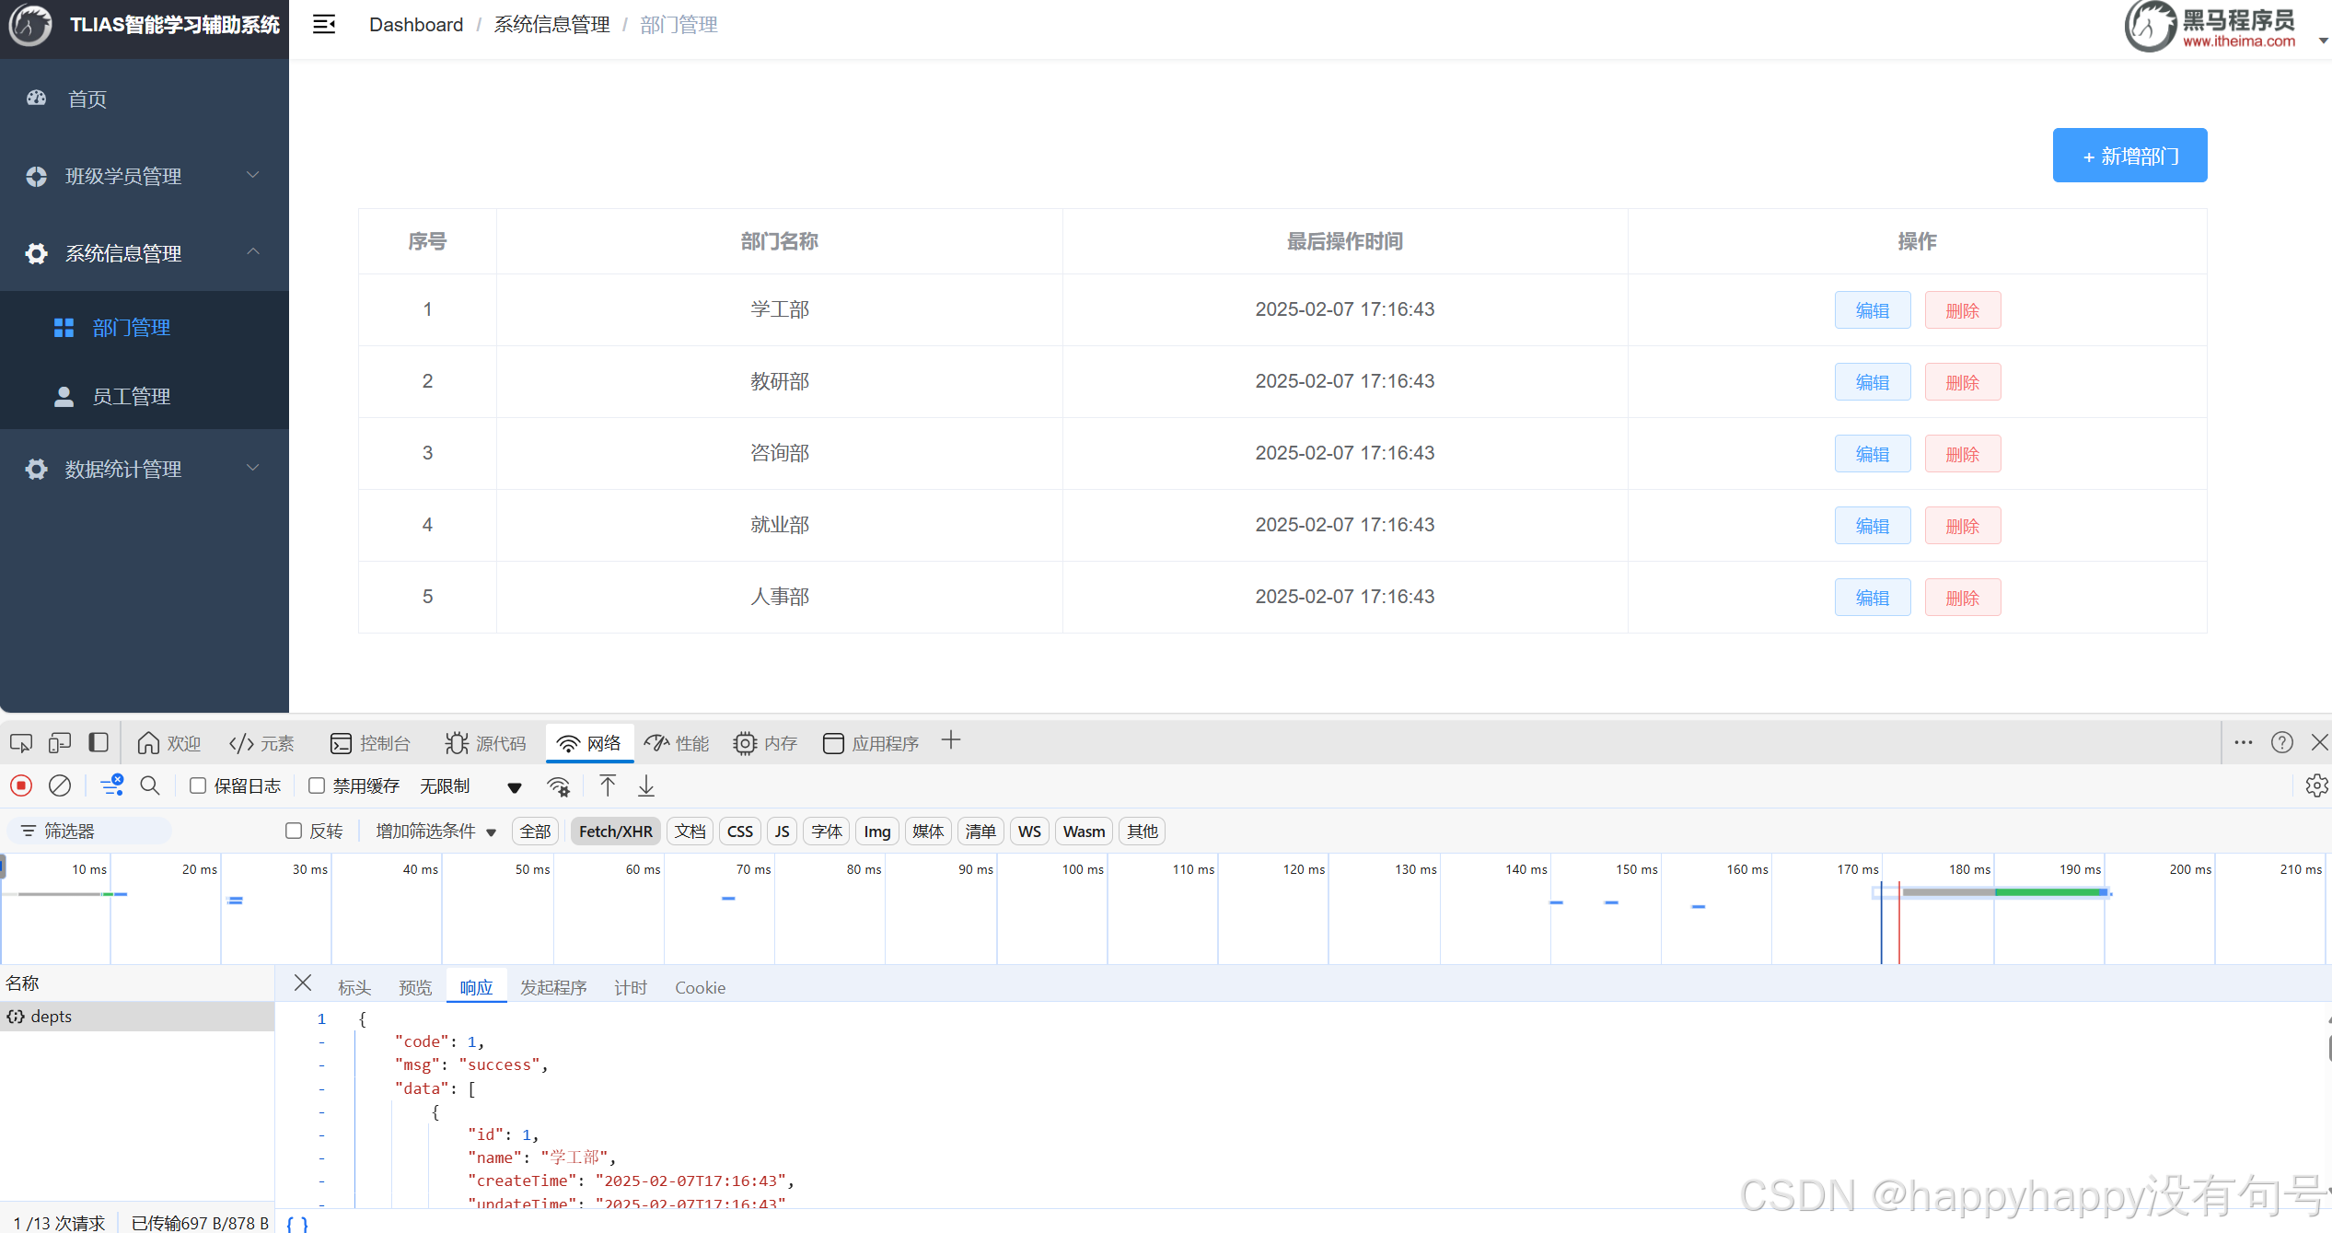Open network settings gear icon
The image size is (2332, 1233).
(x=2315, y=785)
